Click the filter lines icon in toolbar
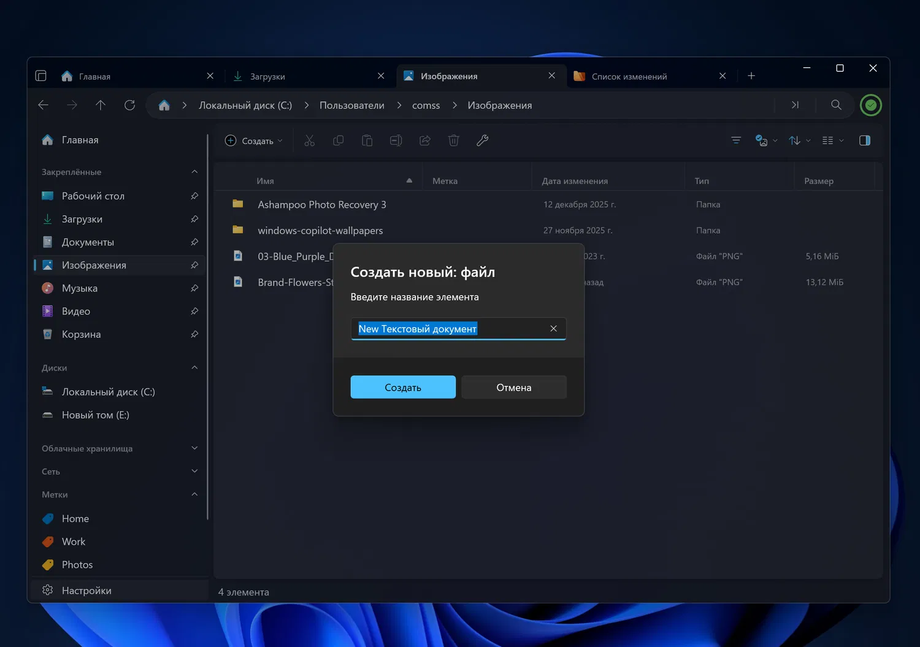Viewport: 920px width, 647px height. 736,140
